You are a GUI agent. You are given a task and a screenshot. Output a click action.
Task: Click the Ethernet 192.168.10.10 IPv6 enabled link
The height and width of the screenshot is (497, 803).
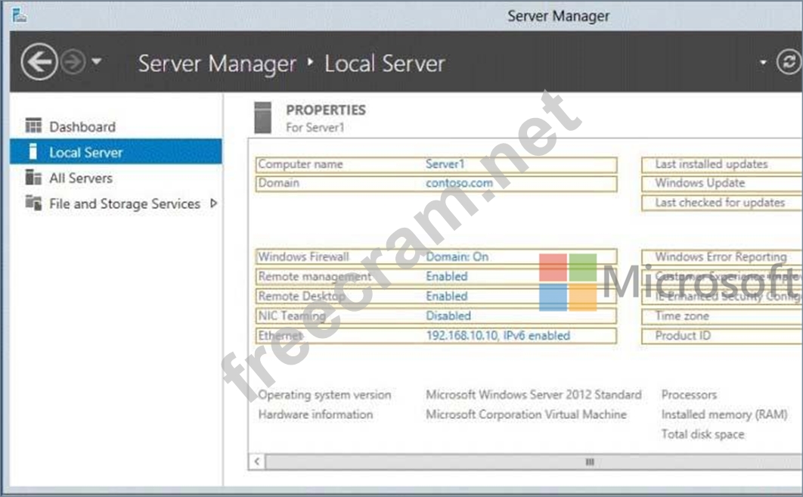click(498, 336)
